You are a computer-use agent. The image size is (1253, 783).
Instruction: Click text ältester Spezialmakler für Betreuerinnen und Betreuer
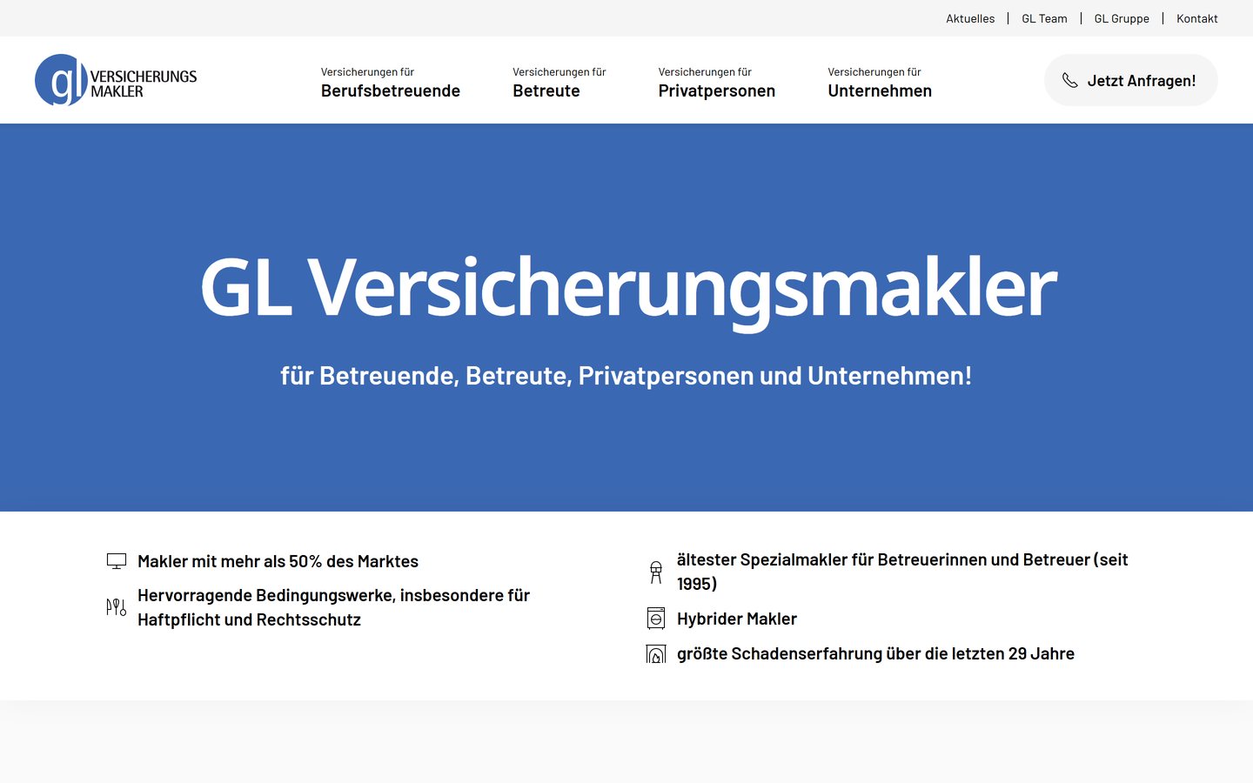pos(902,572)
